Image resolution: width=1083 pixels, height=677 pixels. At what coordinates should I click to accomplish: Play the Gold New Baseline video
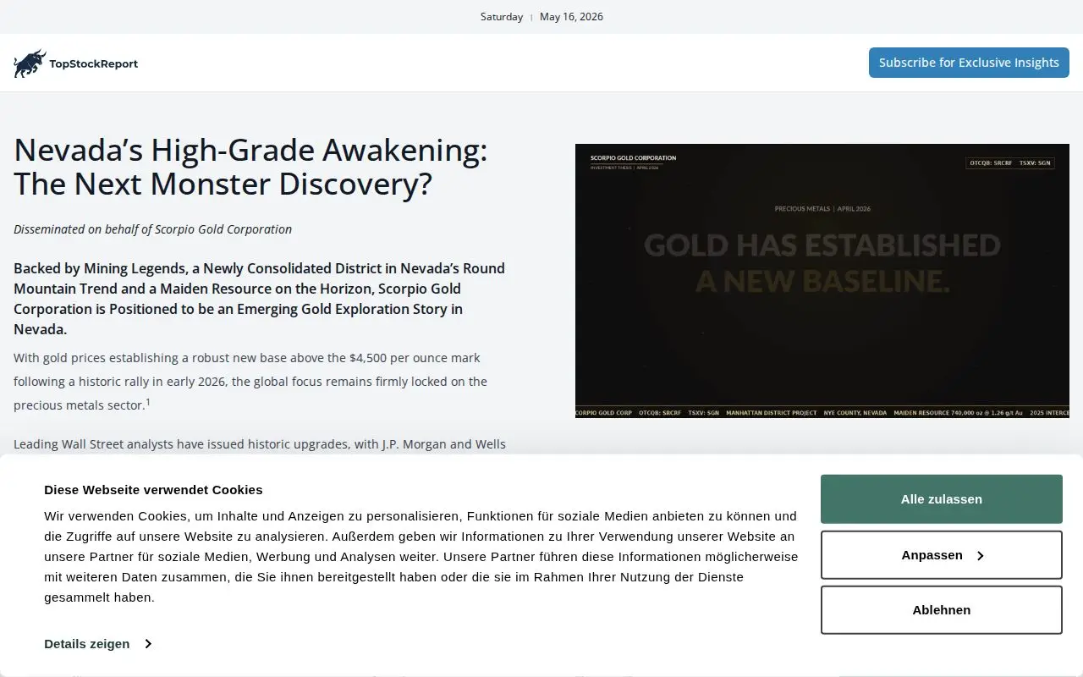[822, 281]
